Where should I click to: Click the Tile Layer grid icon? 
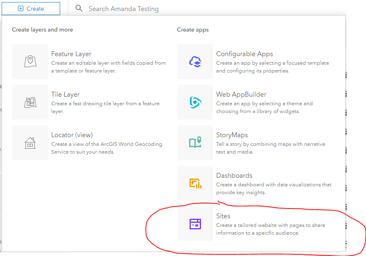click(x=30, y=102)
